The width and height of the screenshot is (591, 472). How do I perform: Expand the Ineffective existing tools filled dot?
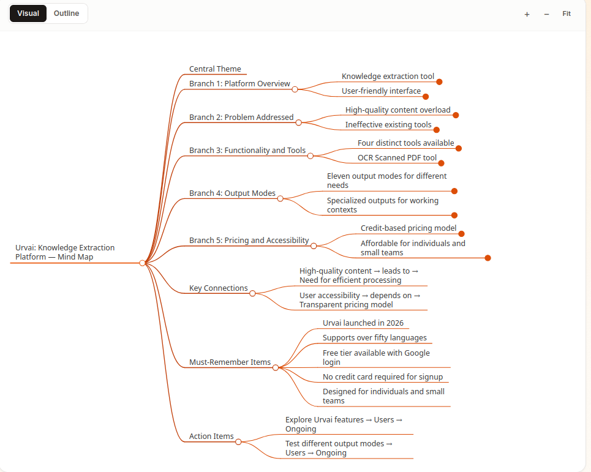[x=437, y=130]
